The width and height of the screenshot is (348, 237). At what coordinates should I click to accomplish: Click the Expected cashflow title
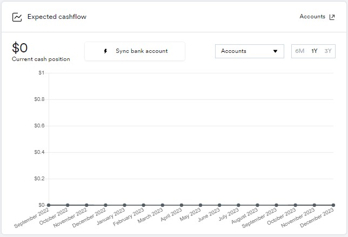pos(57,17)
